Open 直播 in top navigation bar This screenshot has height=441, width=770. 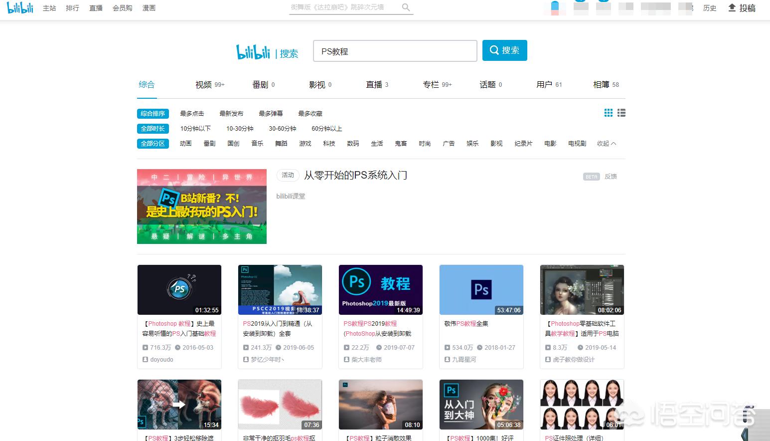pos(96,8)
